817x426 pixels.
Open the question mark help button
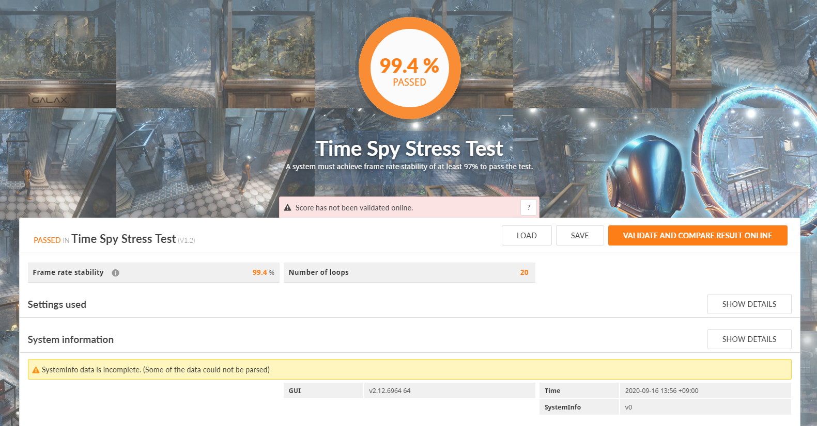point(529,207)
